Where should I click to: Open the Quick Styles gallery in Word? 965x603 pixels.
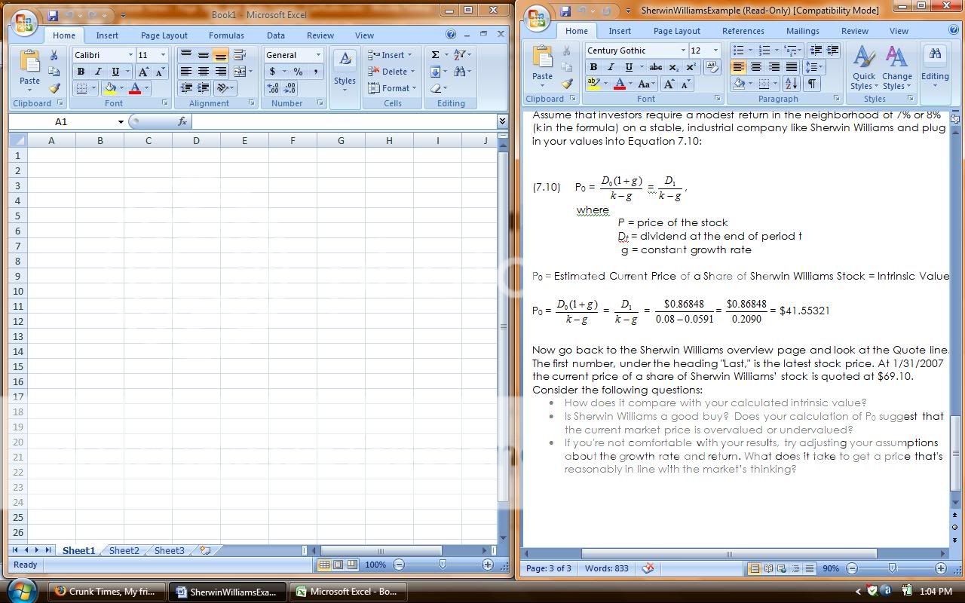pos(864,68)
